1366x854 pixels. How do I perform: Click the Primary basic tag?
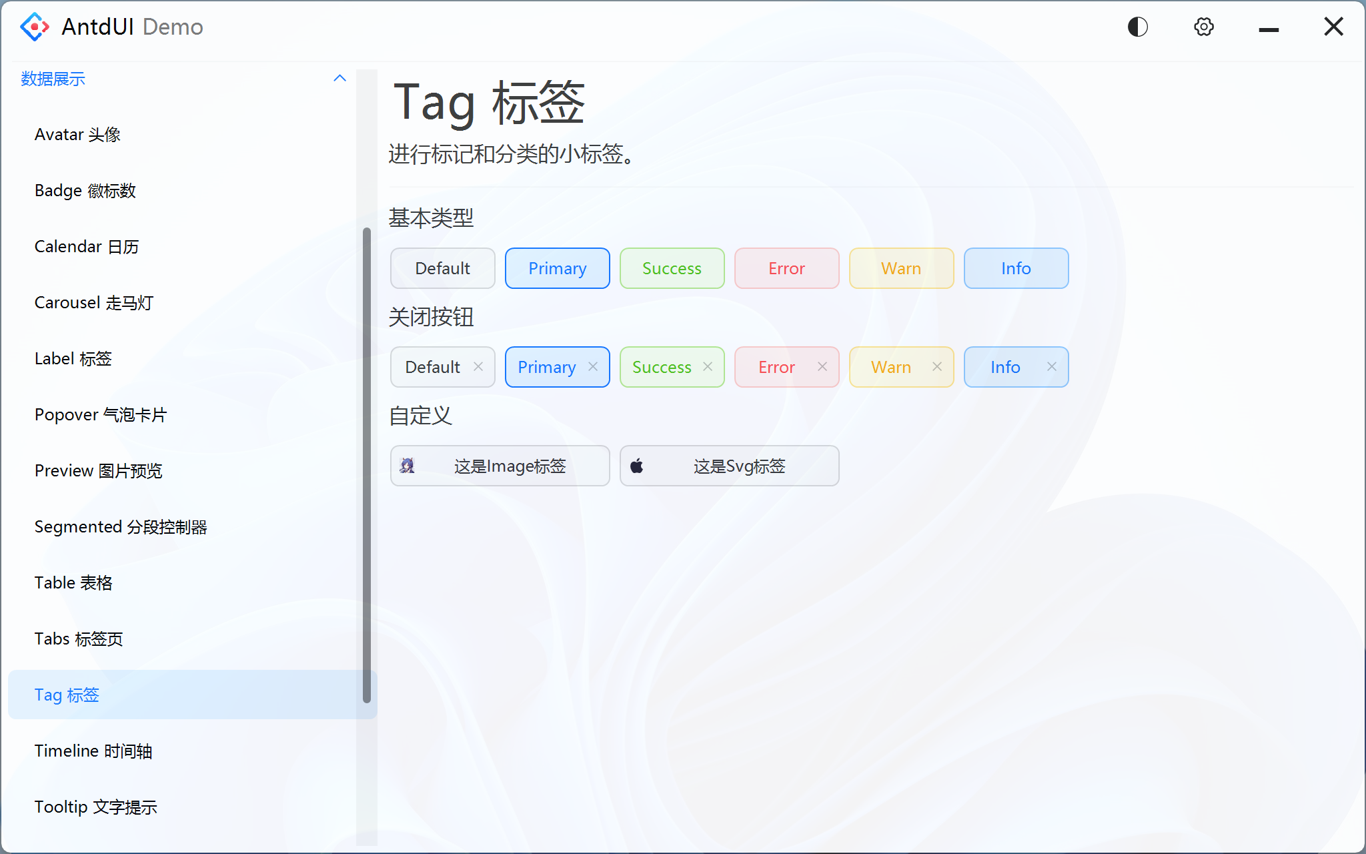tap(557, 268)
